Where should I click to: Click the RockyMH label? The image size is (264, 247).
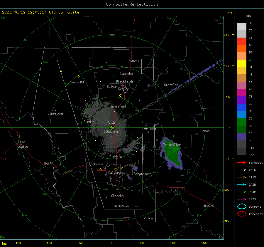click(77, 82)
